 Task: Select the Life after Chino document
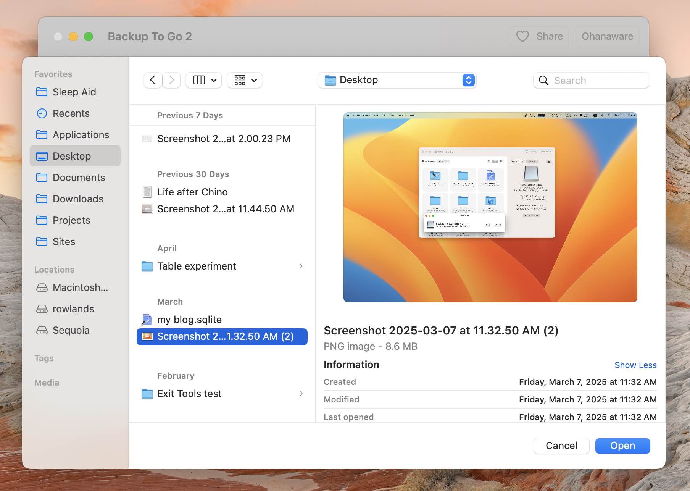point(222,192)
